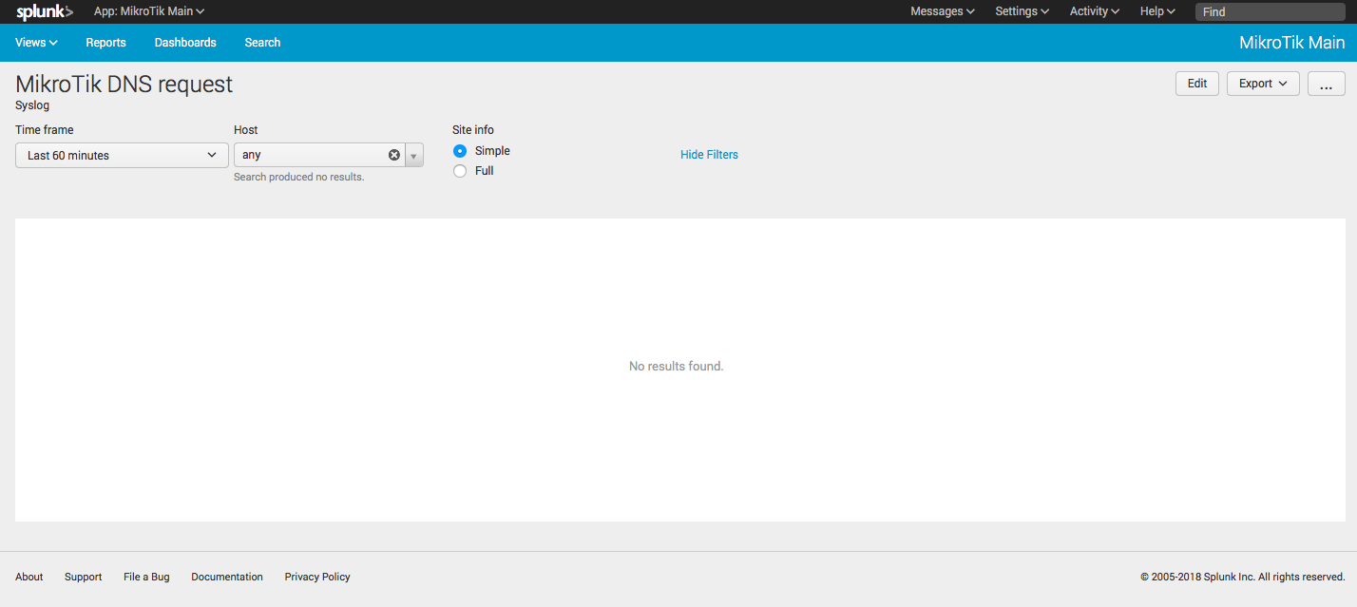Open the Time frame dropdown

pyautogui.click(x=122, y=155)
